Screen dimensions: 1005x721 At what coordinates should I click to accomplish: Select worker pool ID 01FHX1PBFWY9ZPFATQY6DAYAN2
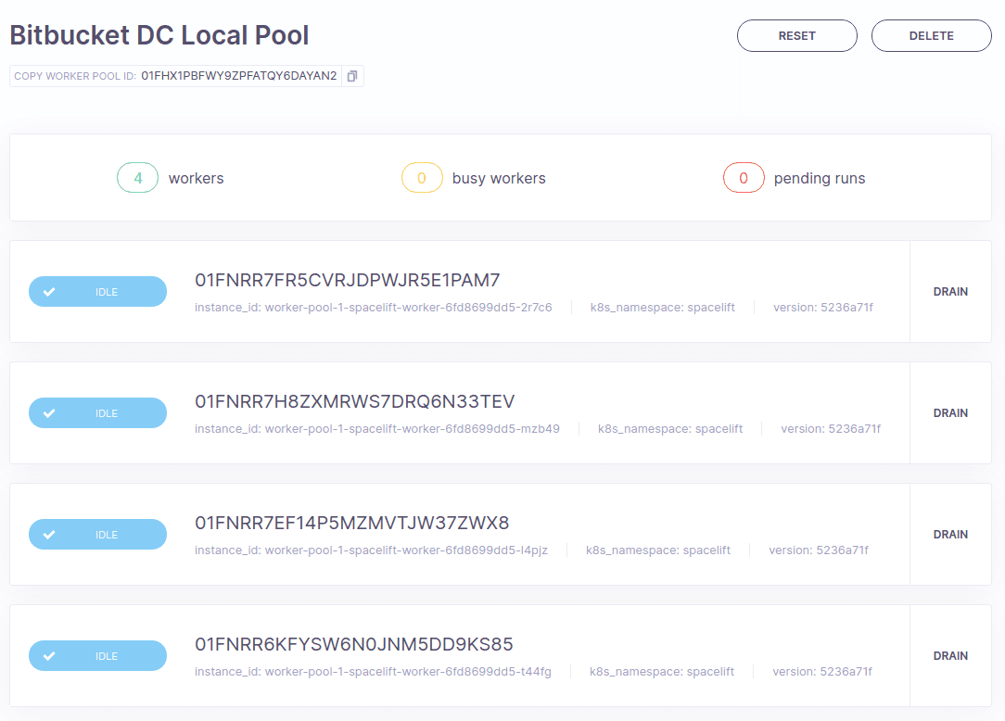238,76
